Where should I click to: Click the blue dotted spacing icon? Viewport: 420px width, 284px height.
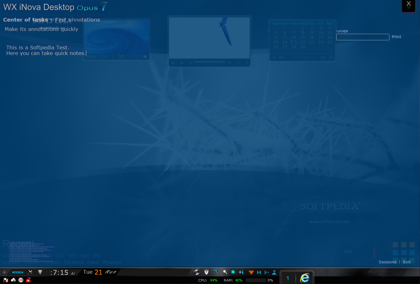267,272
